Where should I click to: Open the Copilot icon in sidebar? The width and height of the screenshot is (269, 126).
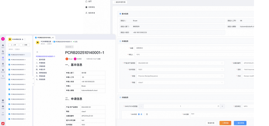3,76
